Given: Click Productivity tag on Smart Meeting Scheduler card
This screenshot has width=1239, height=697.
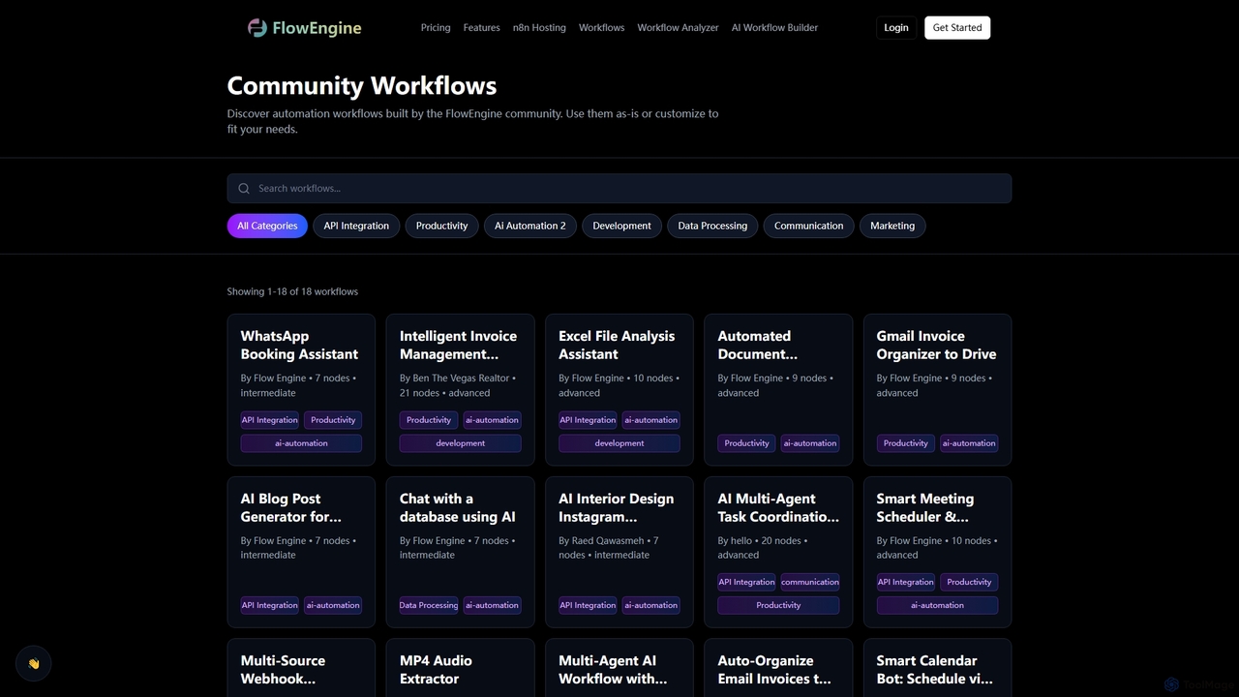Looking at the screenshot, I should [x=969, y=582].
